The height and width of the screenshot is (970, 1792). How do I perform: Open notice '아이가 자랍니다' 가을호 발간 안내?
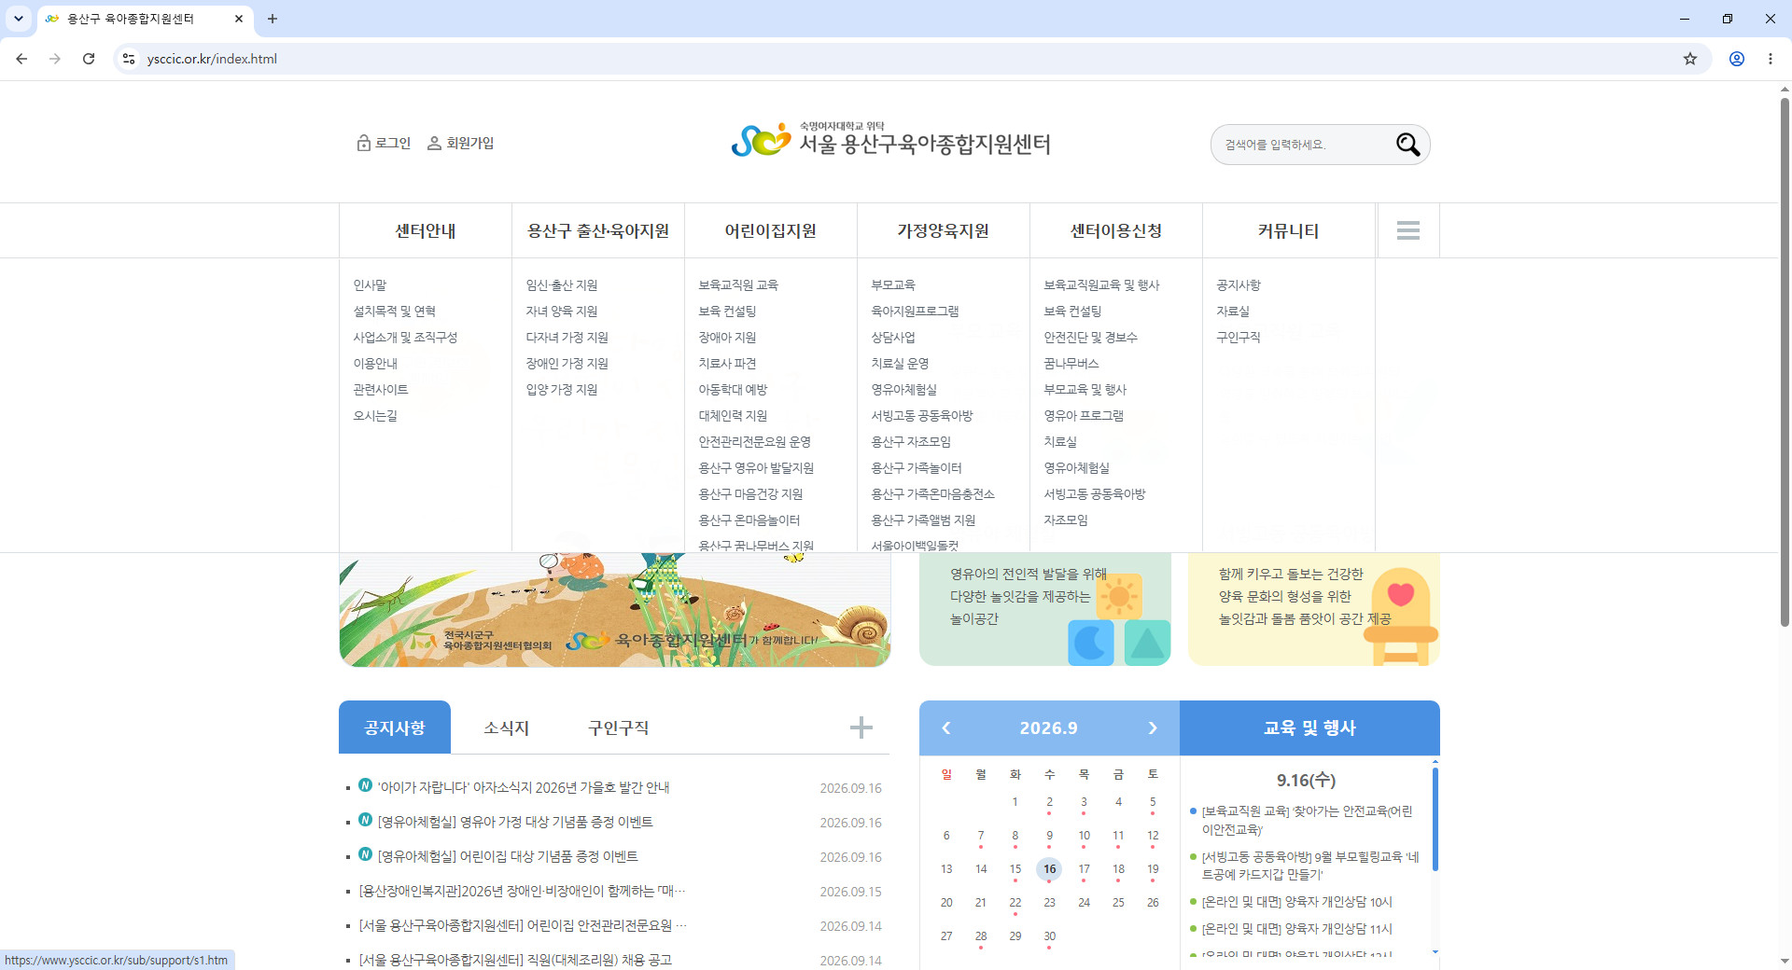(x=524, y=788)
